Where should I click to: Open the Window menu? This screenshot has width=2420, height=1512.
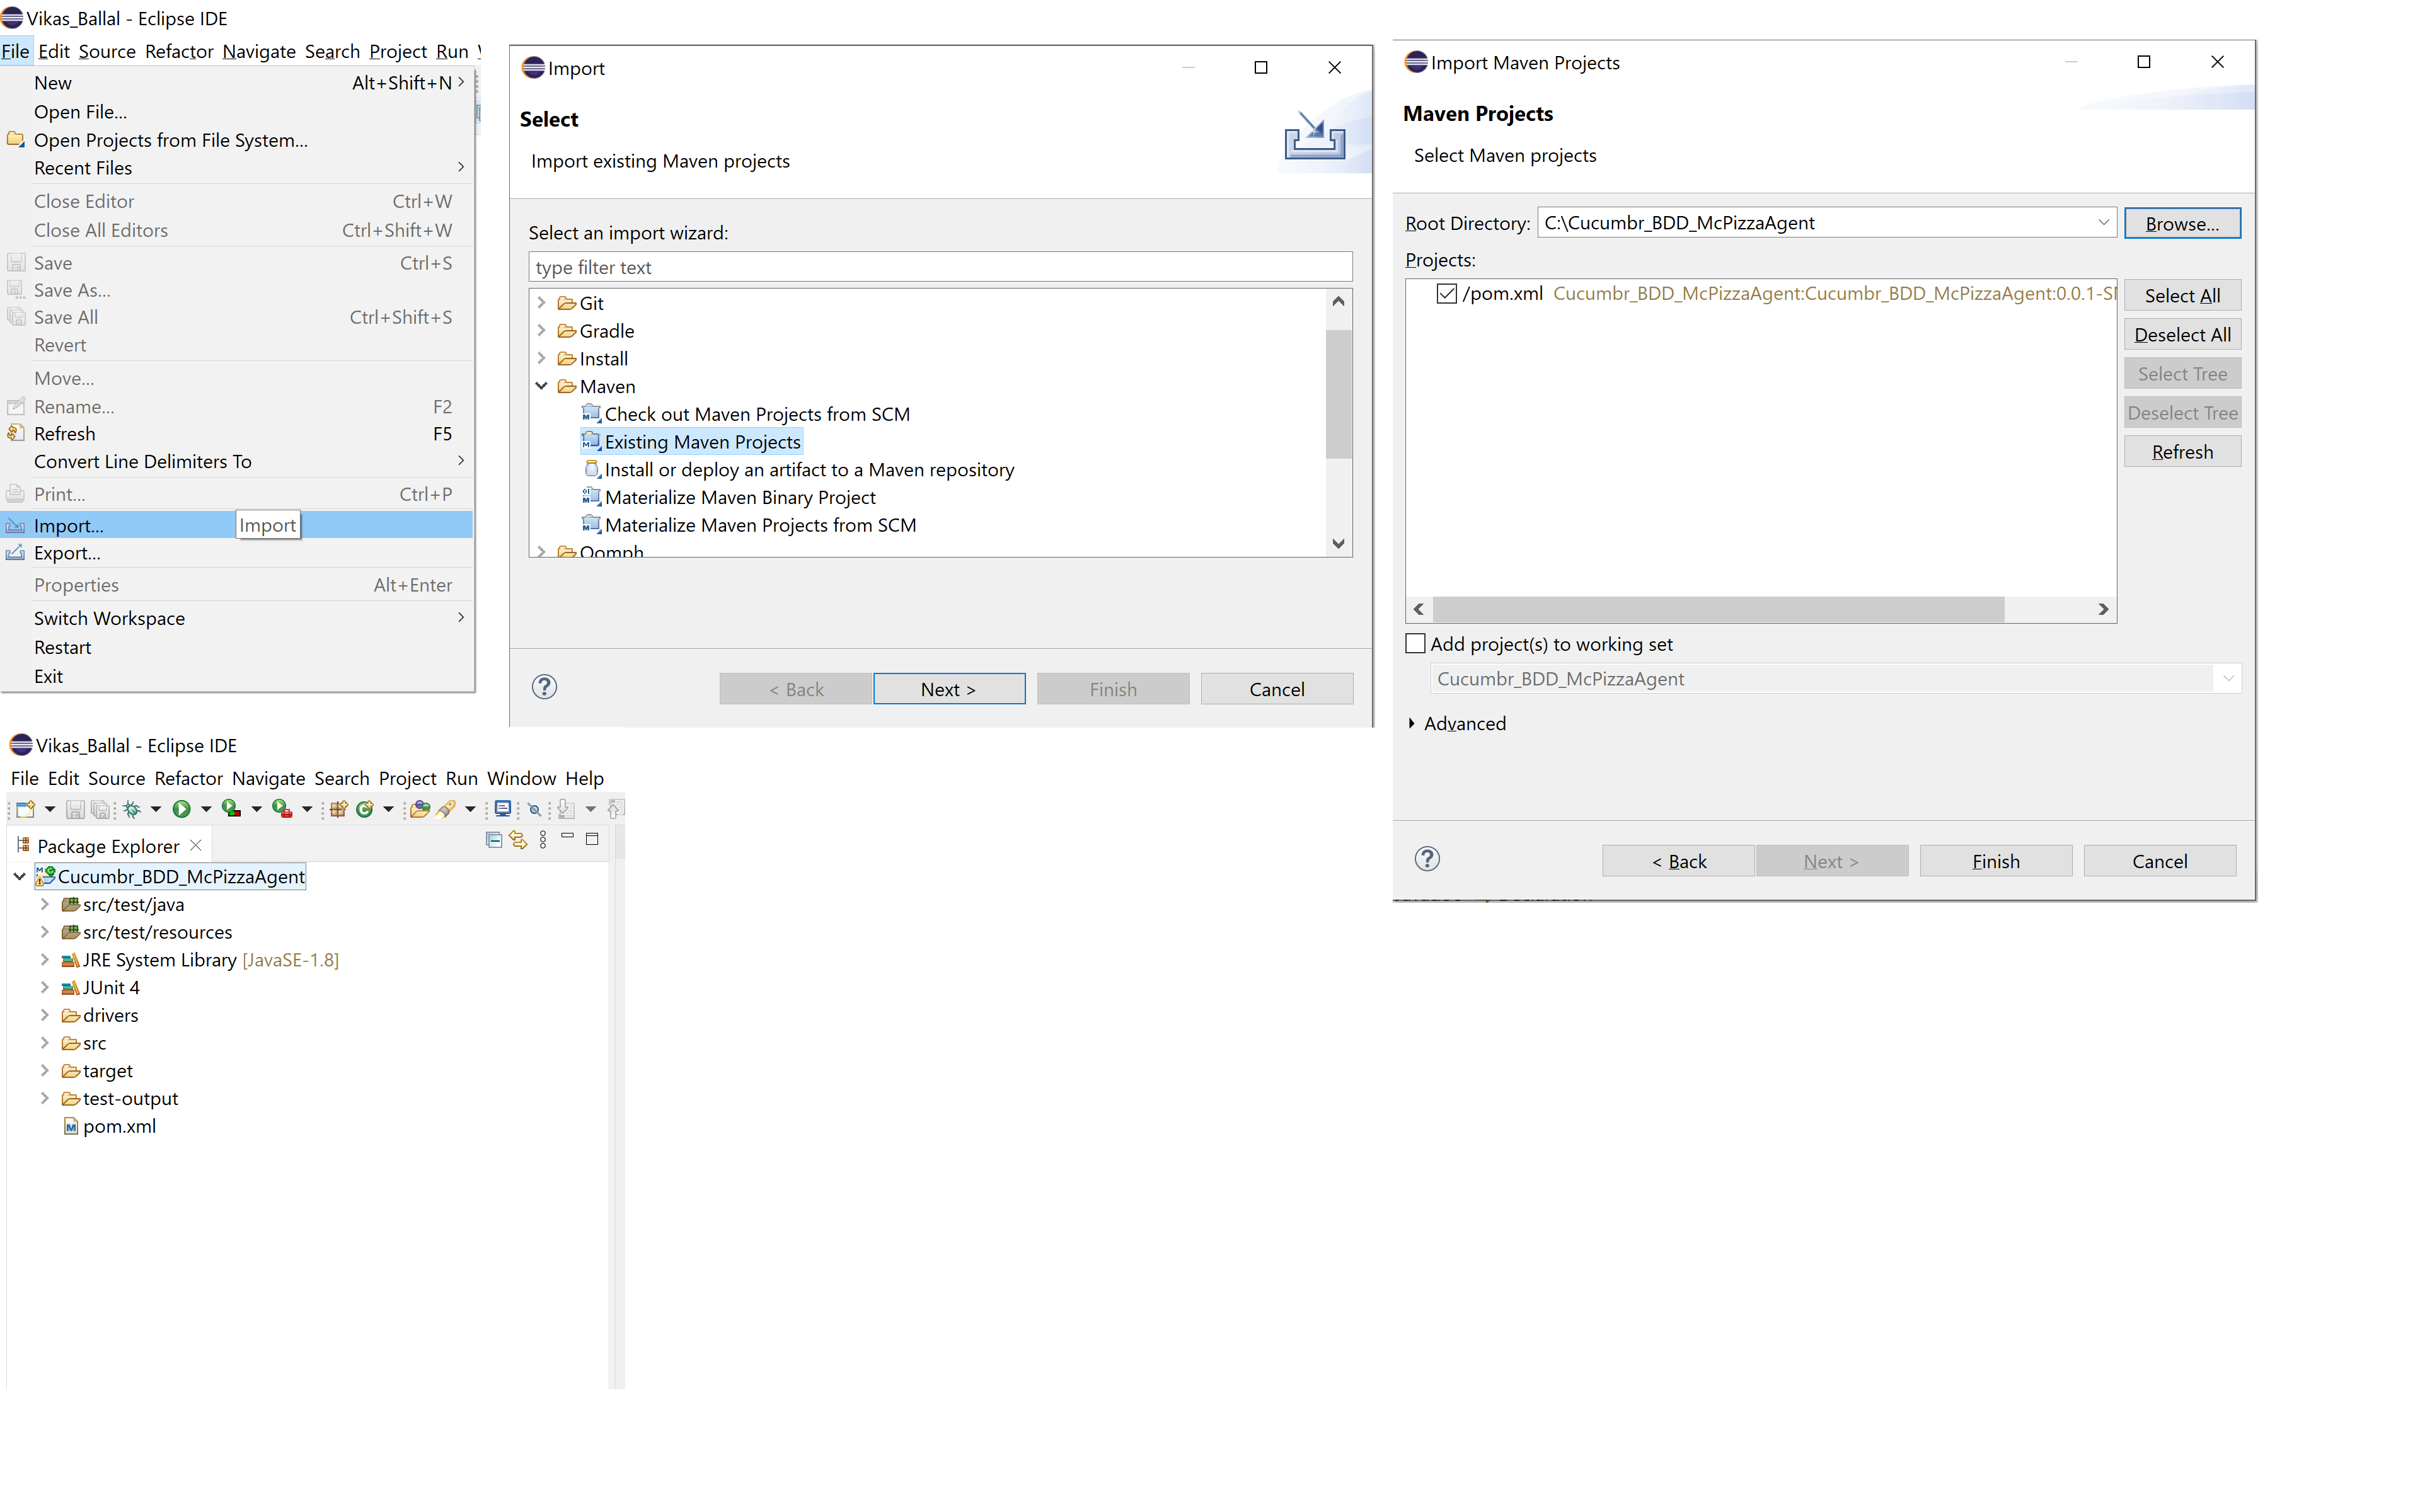(521, 778)
